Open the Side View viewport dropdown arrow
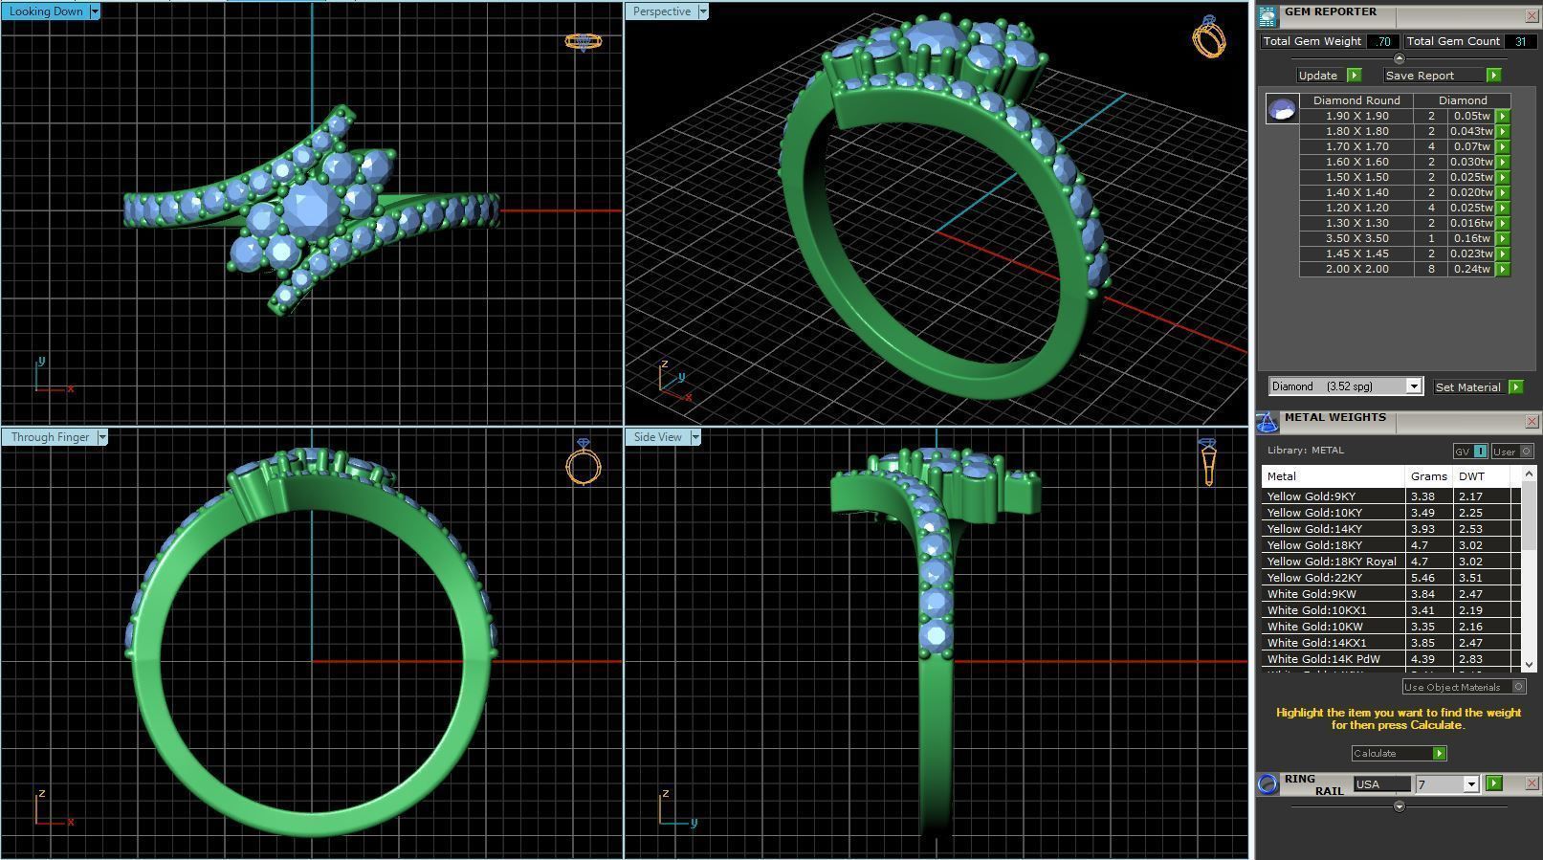 tap(695, 437)
